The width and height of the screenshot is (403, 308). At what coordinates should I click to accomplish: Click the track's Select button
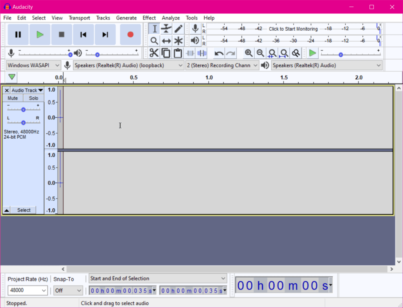pyautogui.click(x=24, y=210)
